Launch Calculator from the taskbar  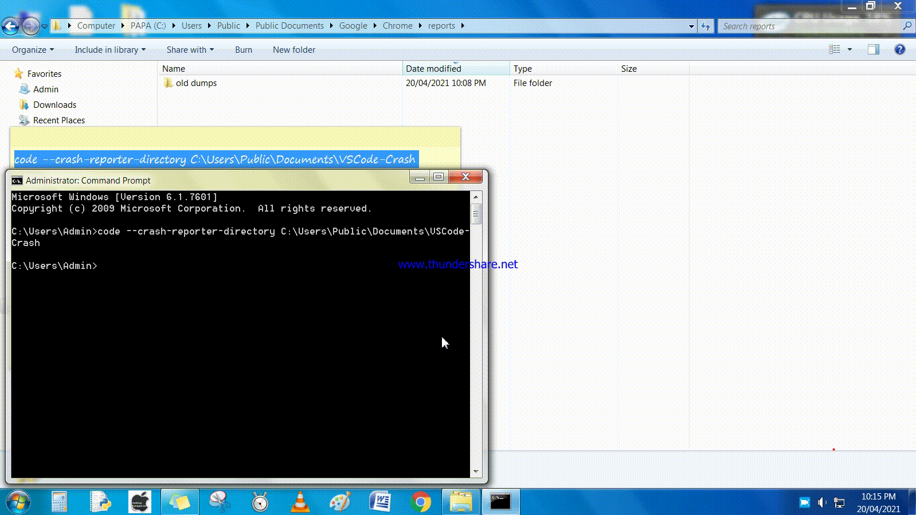(60, 502)
